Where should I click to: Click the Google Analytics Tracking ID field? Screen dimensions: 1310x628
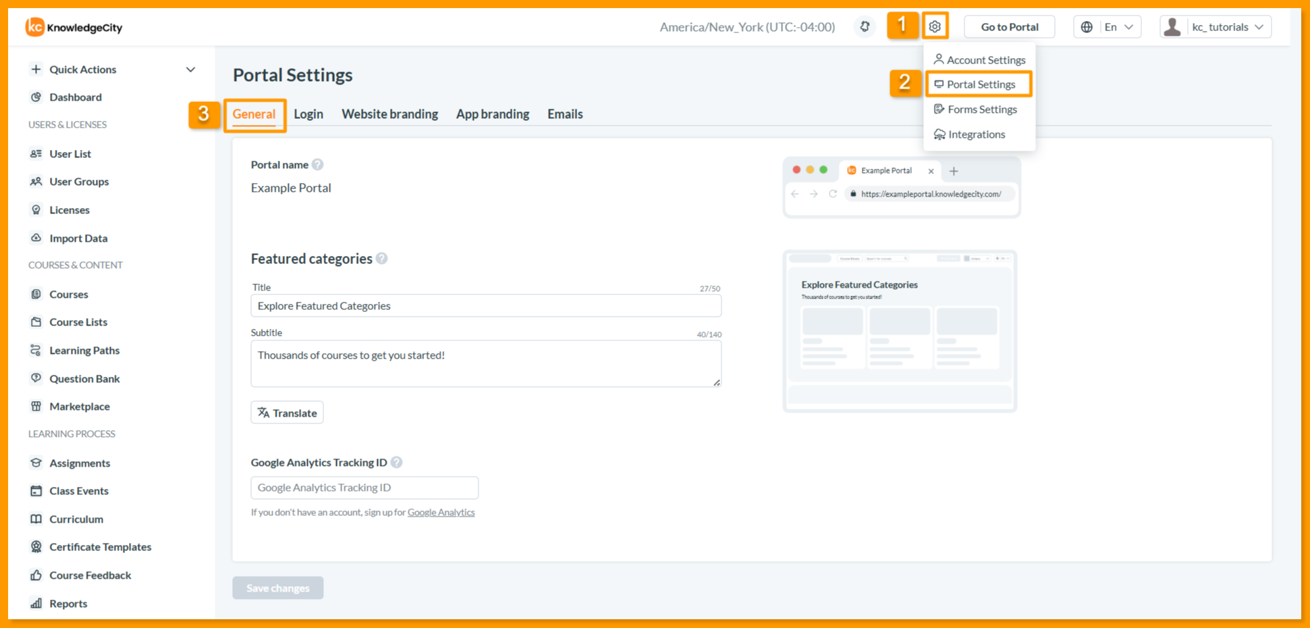(364, 488)
